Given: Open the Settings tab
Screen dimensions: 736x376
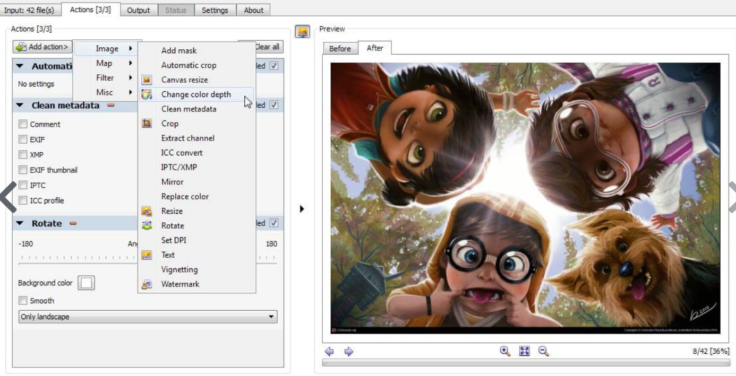Looking at the screenshot, I should 215,10.
